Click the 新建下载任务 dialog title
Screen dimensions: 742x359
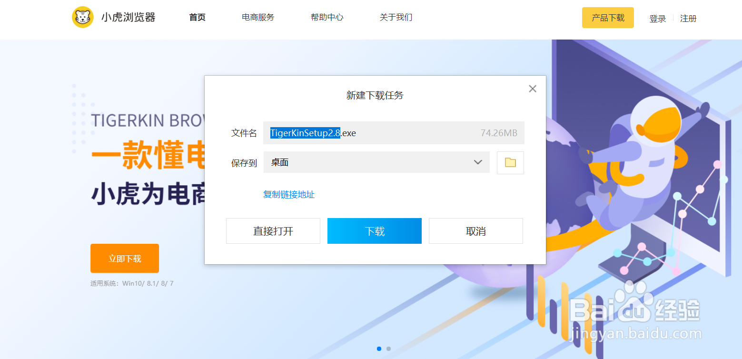375,95
